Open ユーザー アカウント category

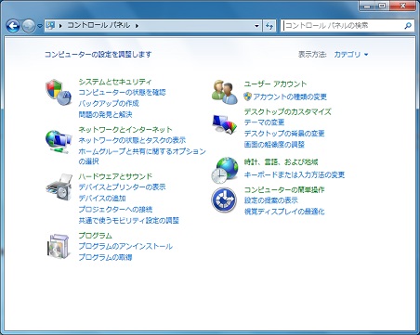click(275, 84)
